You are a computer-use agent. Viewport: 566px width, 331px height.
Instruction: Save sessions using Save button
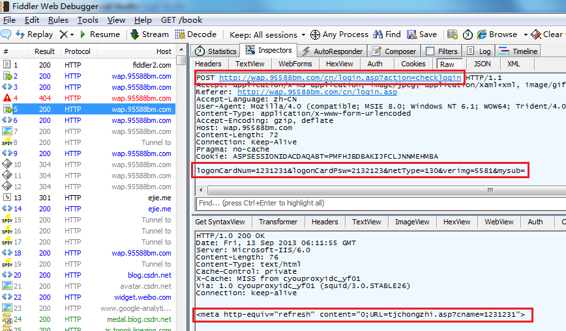point(422,34)
